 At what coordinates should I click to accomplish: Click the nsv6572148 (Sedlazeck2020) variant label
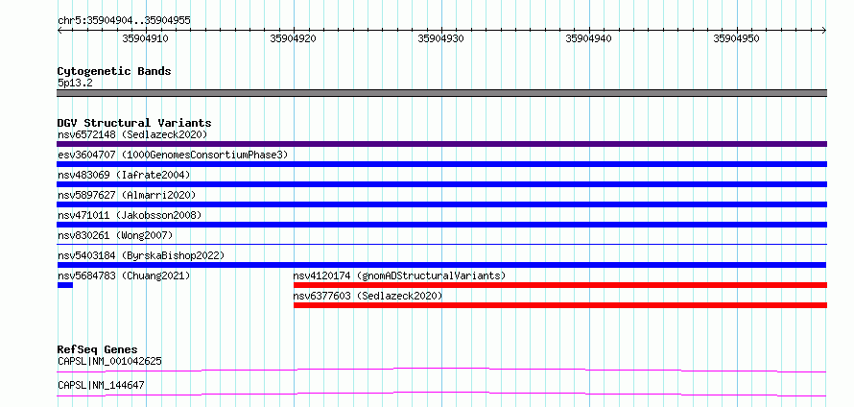[132, 134]
